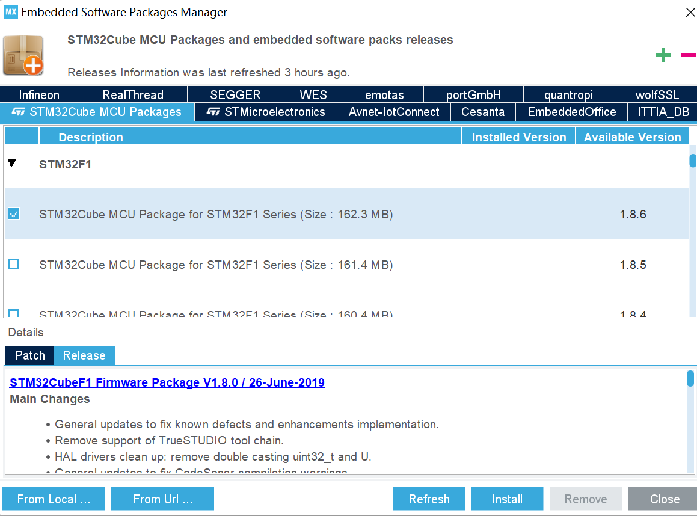This screenshot has width=697, height=516.
Task: Select the 161.4 MB STM32F1 package description
Action: 216,265
